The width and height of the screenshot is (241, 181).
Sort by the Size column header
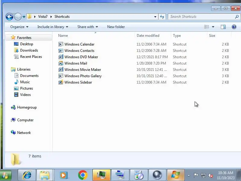coord(212,36)
